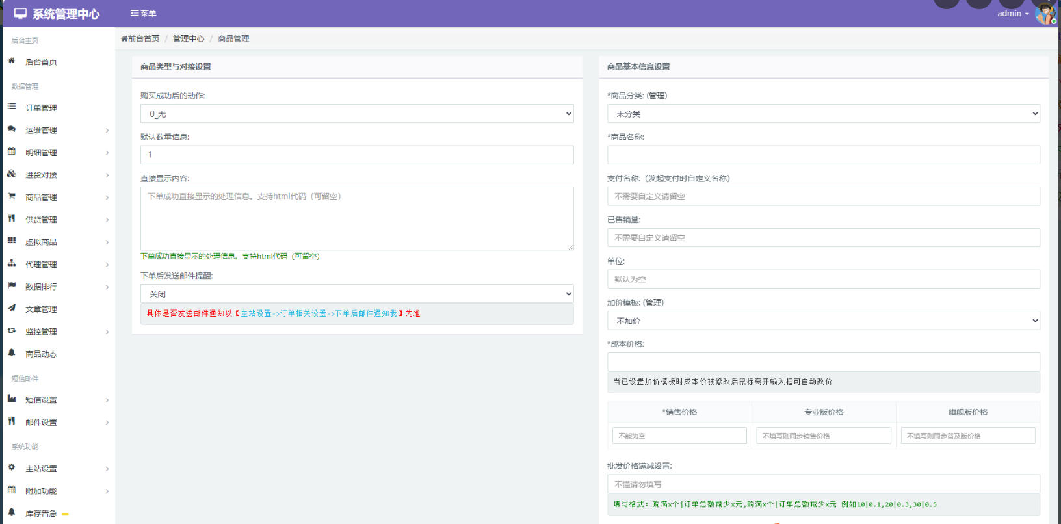Click the paper plane icon for 文章管理
Viewport: 1061px width, 524px height.
pyautogui.click(x=11, y=308)
